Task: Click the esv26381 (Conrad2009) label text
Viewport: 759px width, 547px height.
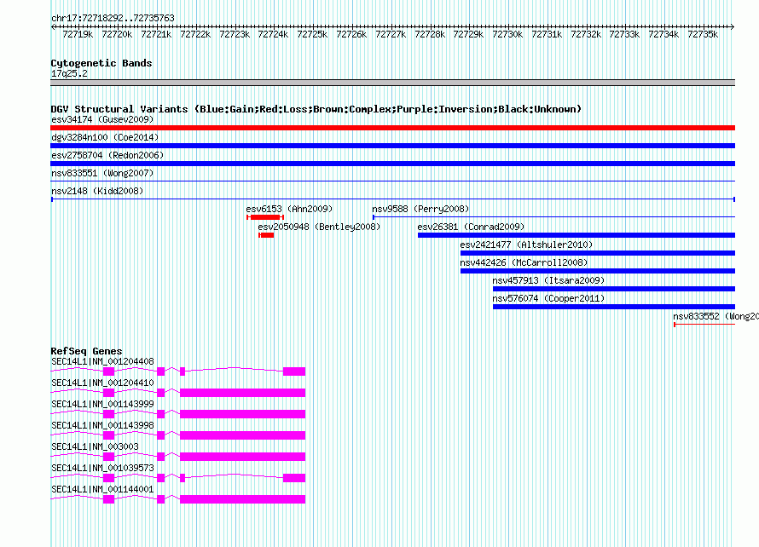Action: point(471,227)
